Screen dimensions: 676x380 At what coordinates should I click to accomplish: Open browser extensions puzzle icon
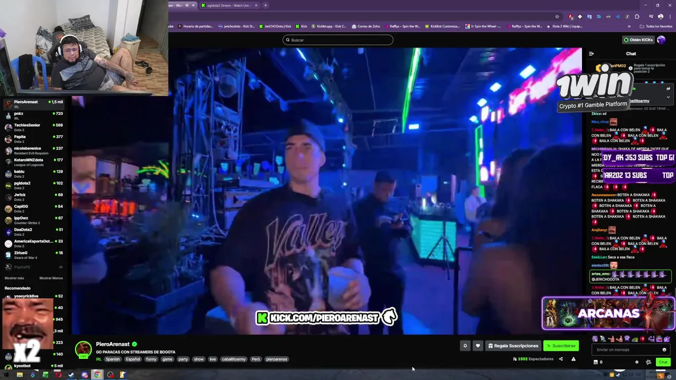[637, 16]
